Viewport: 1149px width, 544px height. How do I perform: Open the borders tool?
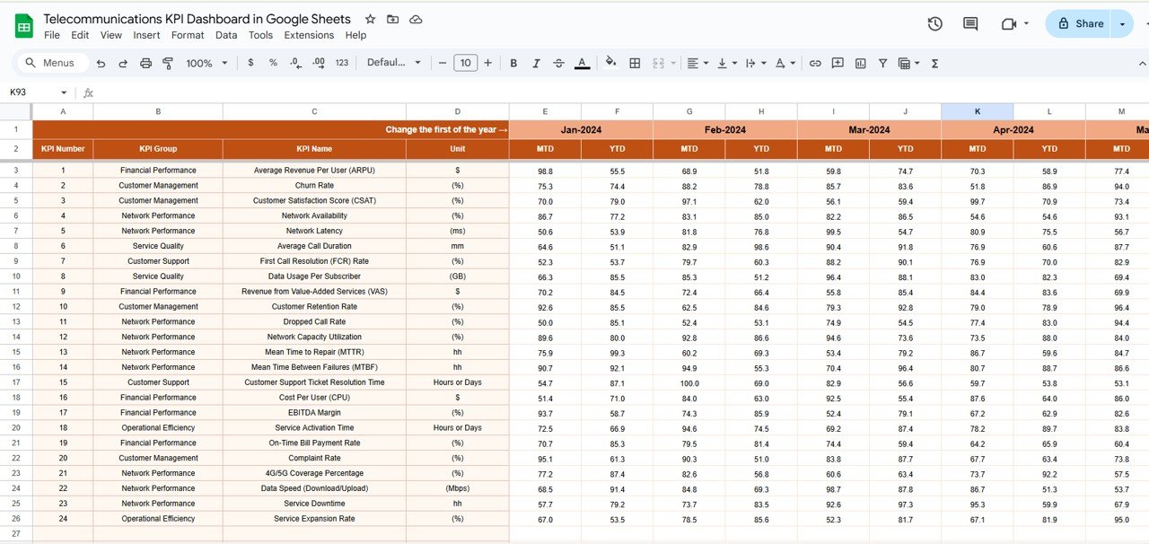[x=635, y=63]
